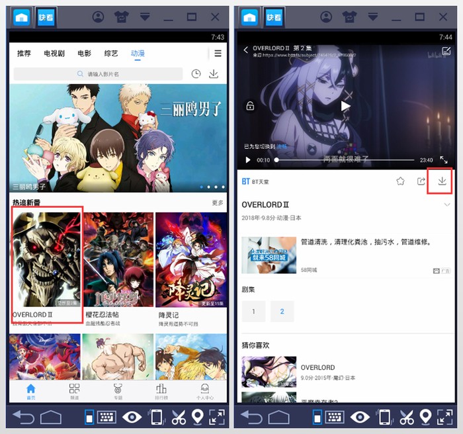Open 樱花忍法帖 anime thumbnail
Viewport: 463px width, 434px height.
(x=118, y=260)
